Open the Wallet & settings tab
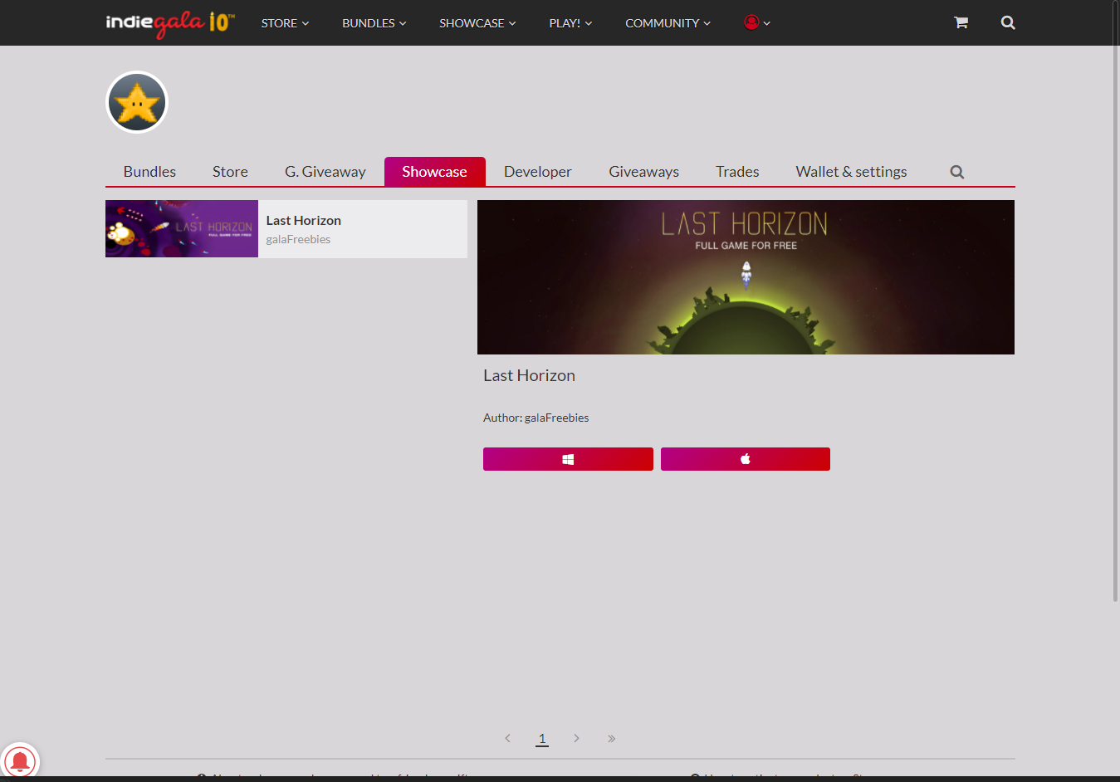This screenshot has width=1120, height=782. tap(851, 172)
